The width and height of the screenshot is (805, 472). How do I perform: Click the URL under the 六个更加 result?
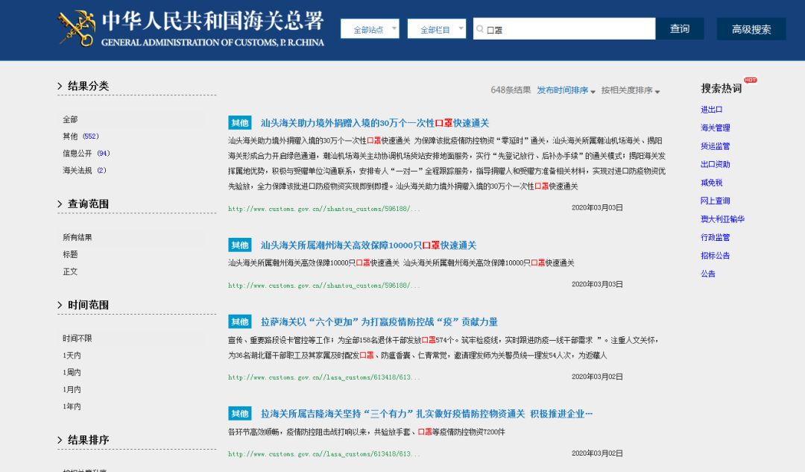[x=324, y=377]
